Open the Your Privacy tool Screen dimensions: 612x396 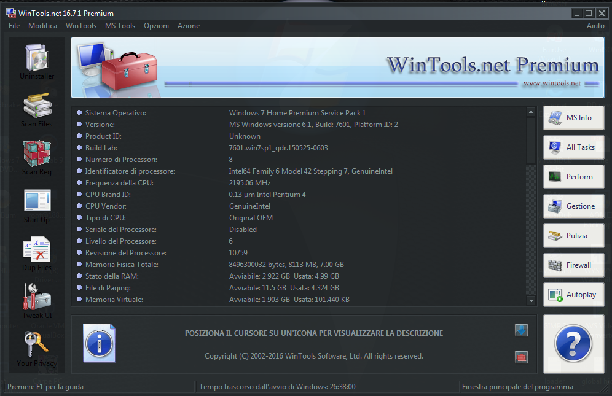[x=37, y=349]
